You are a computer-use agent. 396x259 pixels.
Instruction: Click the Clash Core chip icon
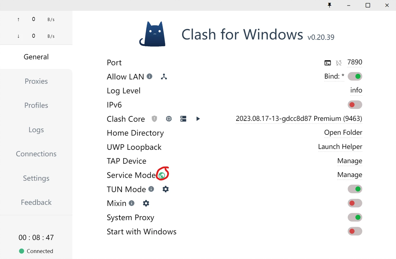coord(169,119)
